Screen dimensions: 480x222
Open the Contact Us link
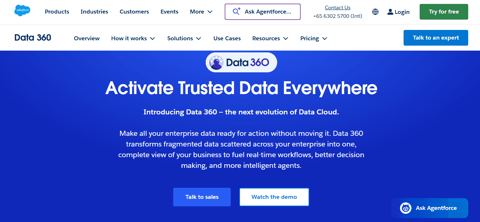[x=337, y=7]
